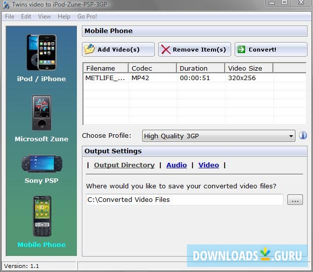Click the MP42 codec cell

click(140, 78)
